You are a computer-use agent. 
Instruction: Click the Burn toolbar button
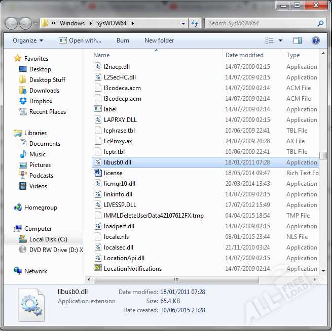click(123, 40)
